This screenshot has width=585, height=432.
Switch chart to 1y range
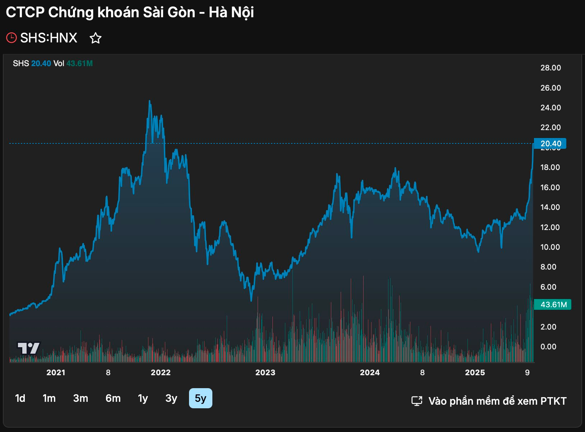pos(143,398)
